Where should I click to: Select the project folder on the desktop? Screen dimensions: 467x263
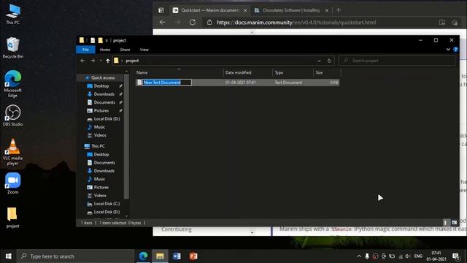click(x=12, y=218)
